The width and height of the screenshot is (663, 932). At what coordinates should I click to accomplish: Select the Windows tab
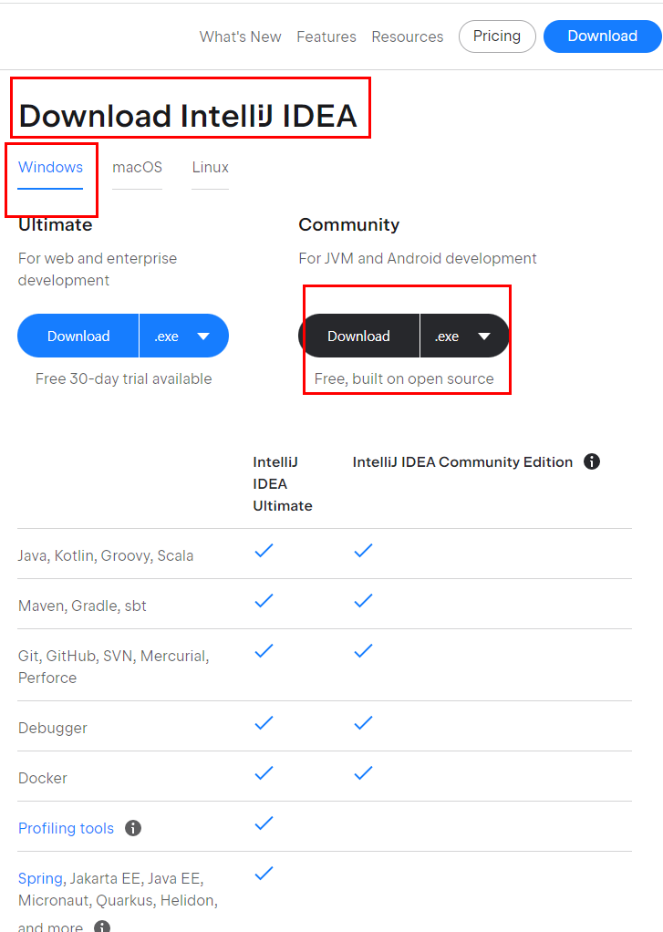pos(50,168)
